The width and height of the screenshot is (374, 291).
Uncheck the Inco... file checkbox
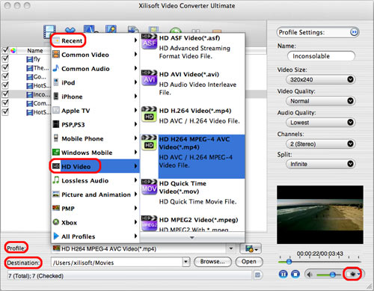click(5, 94)
